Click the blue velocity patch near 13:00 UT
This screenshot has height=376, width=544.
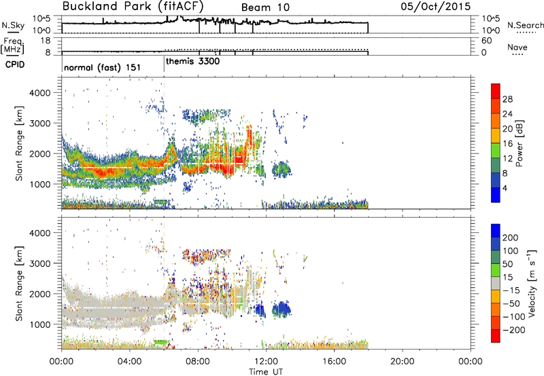[282, 309]
